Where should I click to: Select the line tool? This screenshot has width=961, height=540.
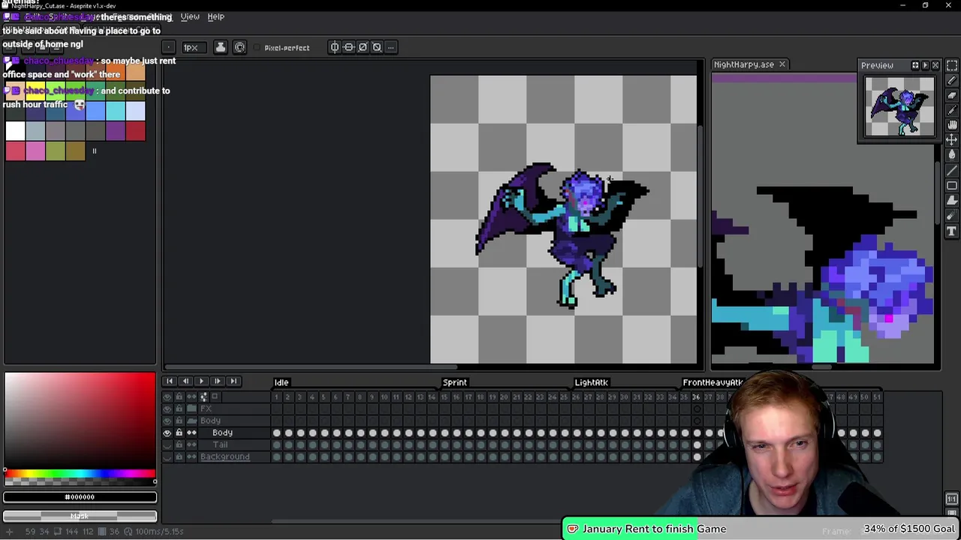pos(952,170)
